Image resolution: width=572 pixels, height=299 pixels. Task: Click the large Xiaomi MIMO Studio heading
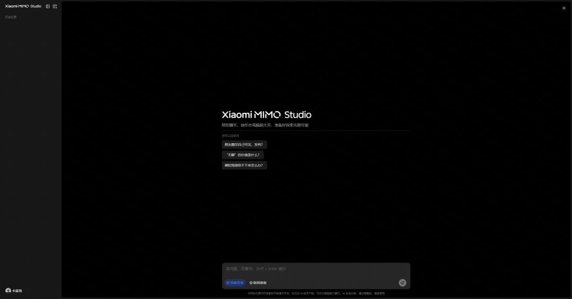[266, 115]
